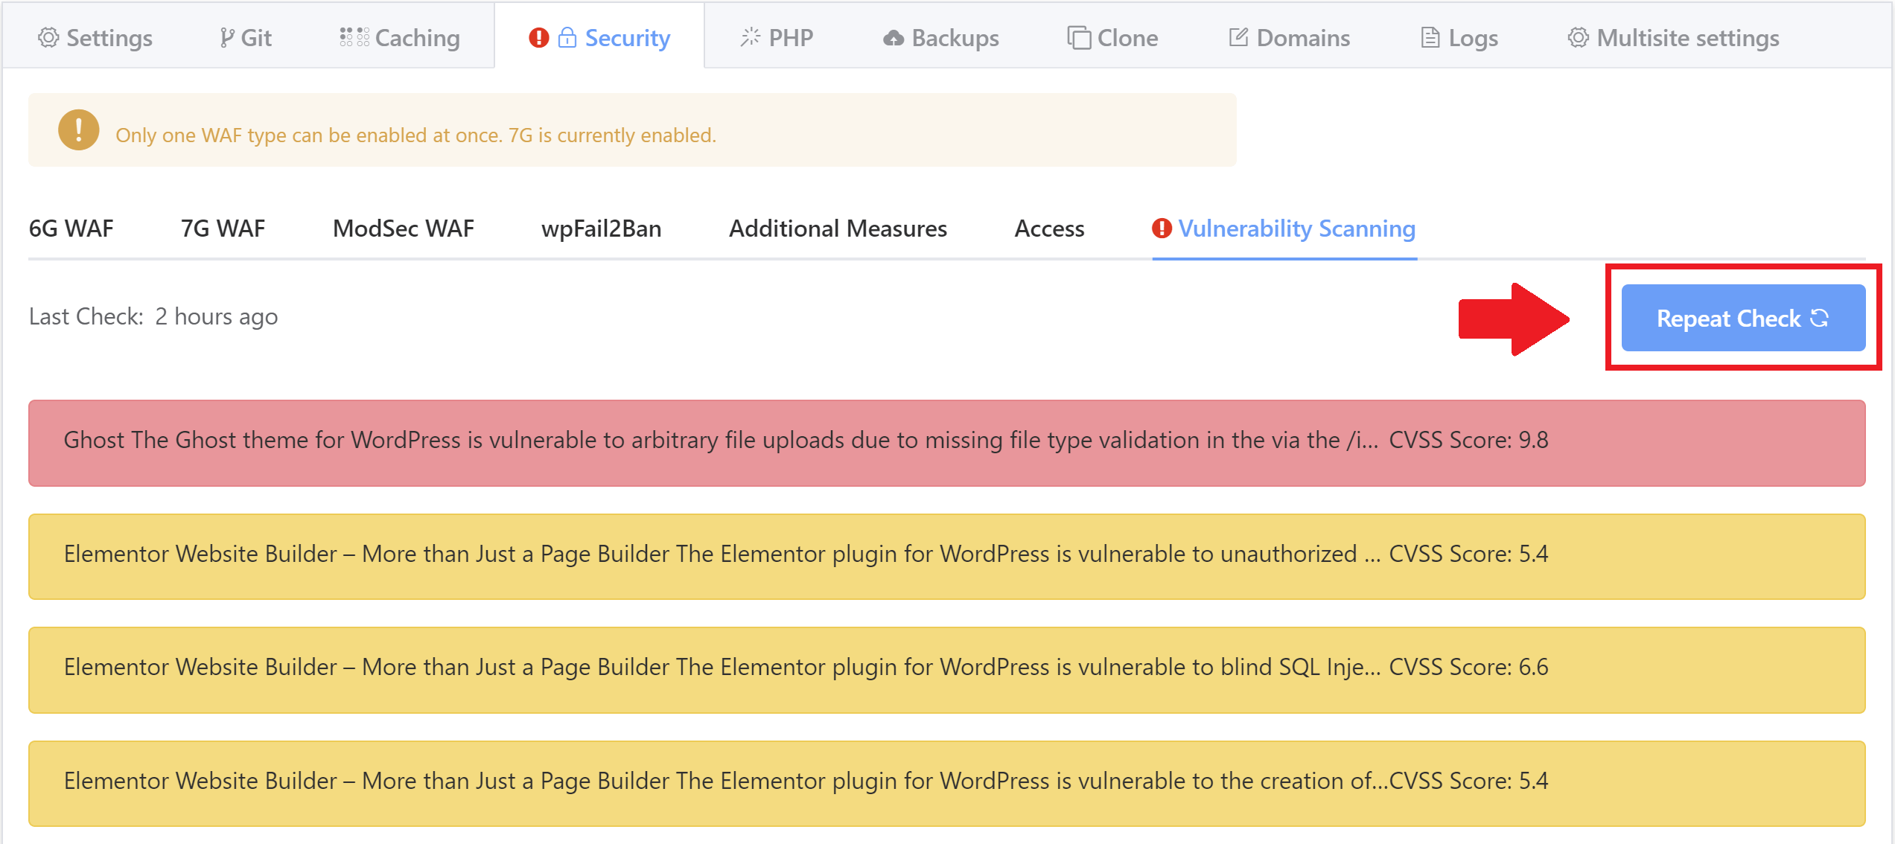Click the refresh icon in Repeat Check
The image size is (1895, 844).
coord(1820,318)
